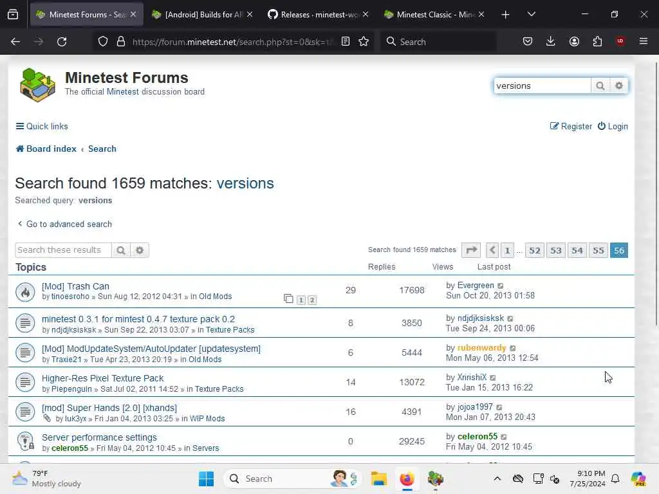The width and height of the screenshot is (659, 494).
Task: View latest post icon next to Evergreen
Action: point(501,286)
